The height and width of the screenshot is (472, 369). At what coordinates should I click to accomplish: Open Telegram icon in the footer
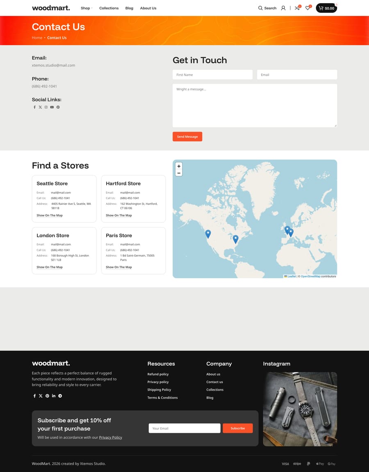click(60, 396)
